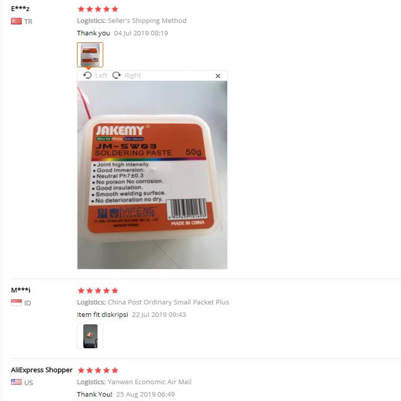
Task: Click "Yanwen Economic Air Mail" logistics text
Action: (149, 382)
